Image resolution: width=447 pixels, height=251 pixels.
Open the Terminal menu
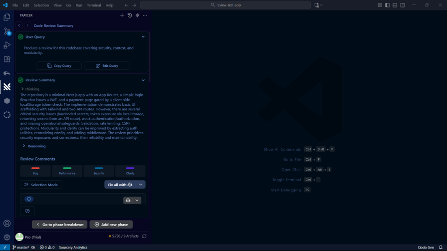94,5
